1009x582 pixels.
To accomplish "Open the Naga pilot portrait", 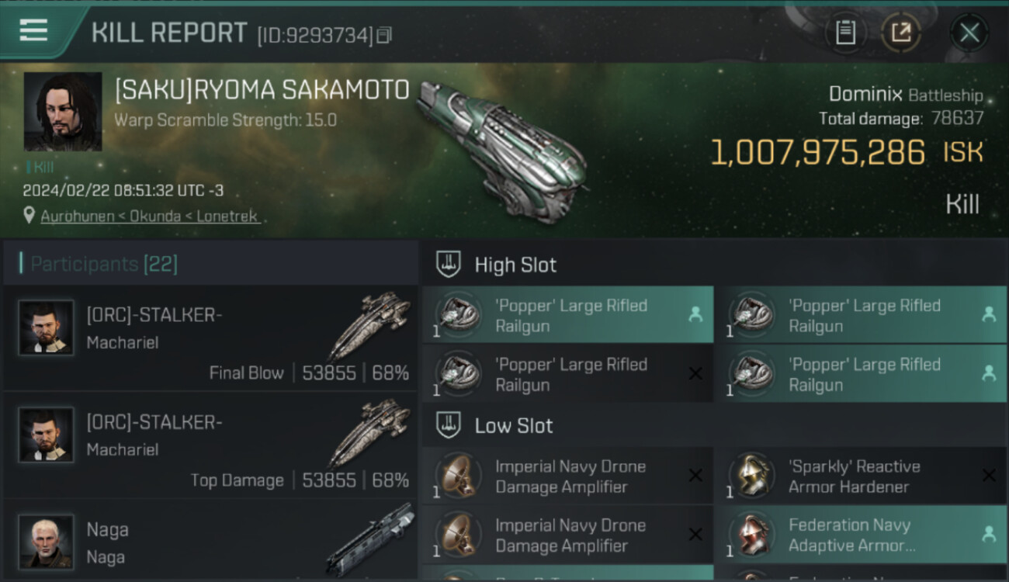I will [47, 541].
